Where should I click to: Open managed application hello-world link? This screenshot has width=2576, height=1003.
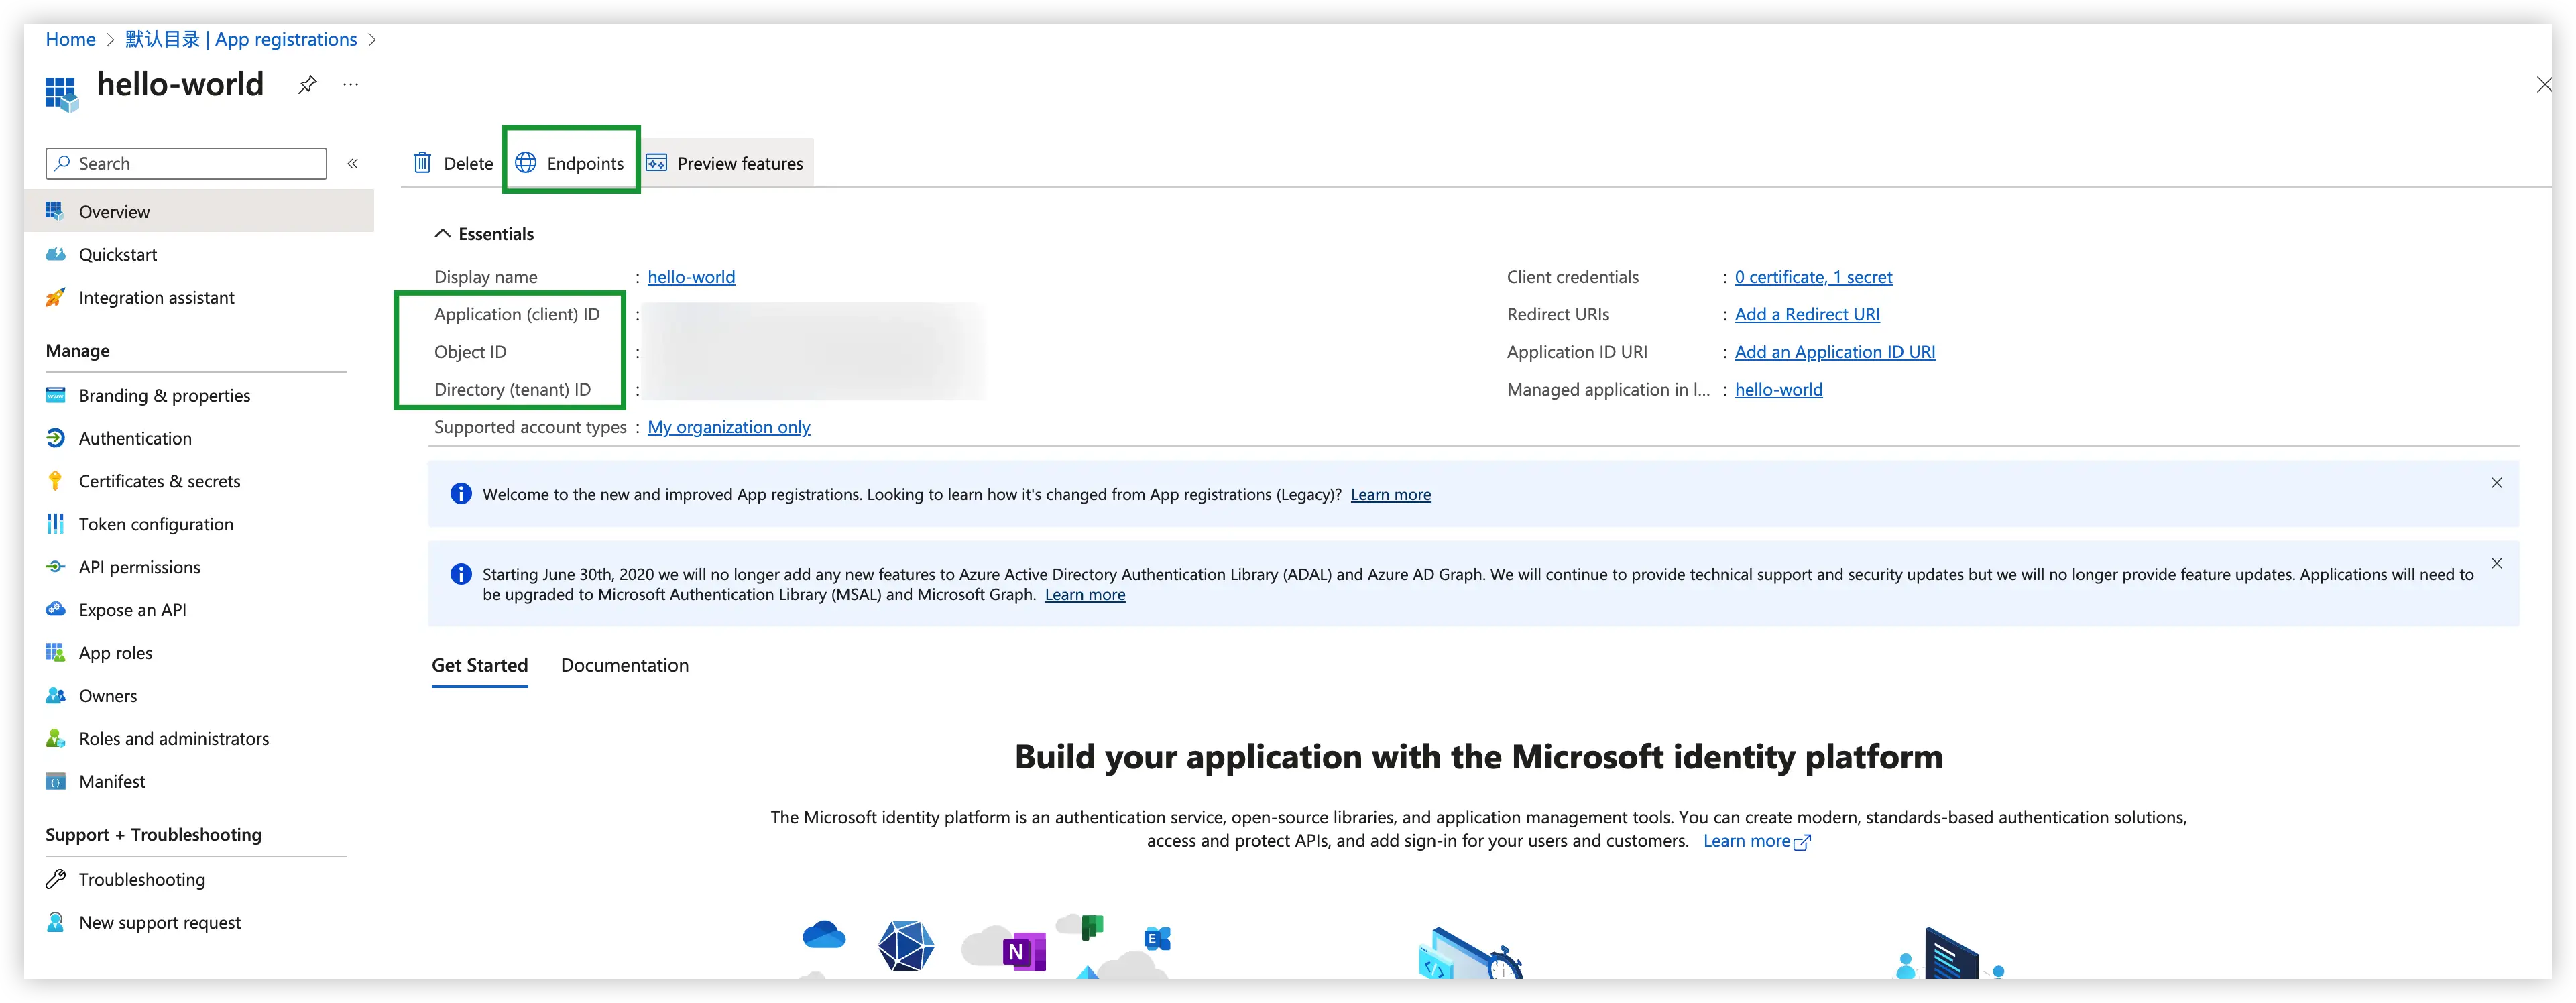[1778, 389]
